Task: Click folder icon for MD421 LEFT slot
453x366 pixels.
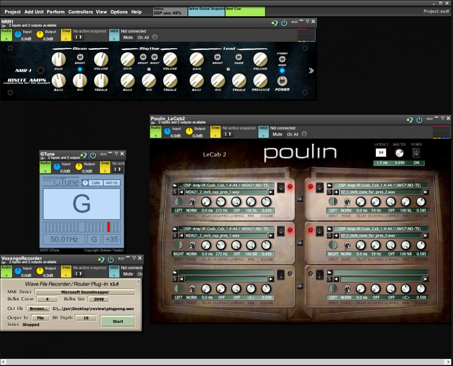Action: point(175,185)
